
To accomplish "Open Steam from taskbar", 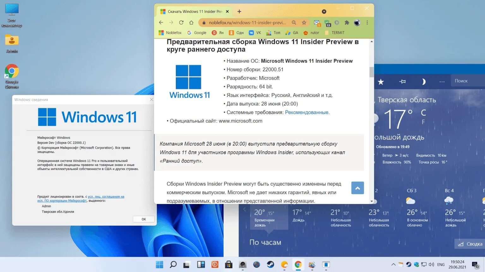I will 270,264.
